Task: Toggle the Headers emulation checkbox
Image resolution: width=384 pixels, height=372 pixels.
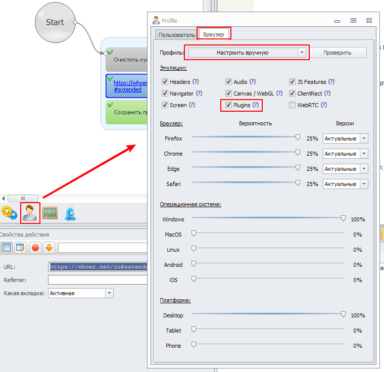Action: pos(165,81)
